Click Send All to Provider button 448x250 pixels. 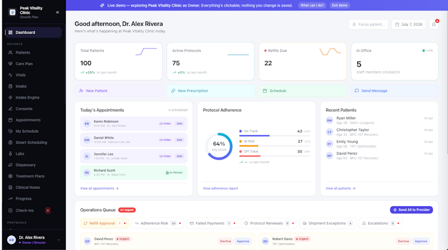[x=412, y=210]
